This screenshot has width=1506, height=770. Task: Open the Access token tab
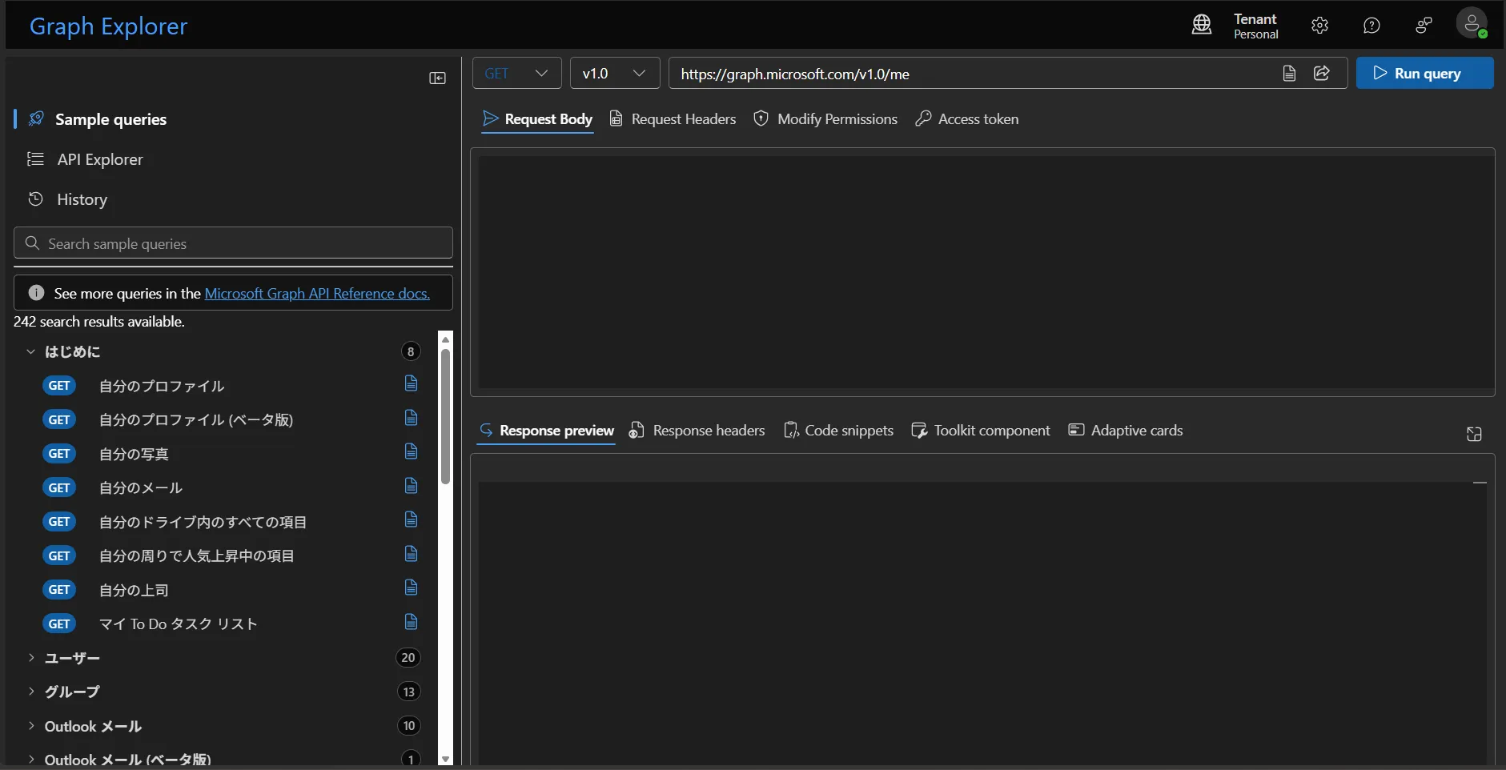[x=967, y=119]
